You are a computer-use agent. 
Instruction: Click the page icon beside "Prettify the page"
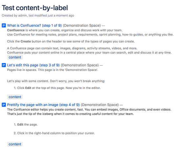pyautogui.click(x=4, y=105)
